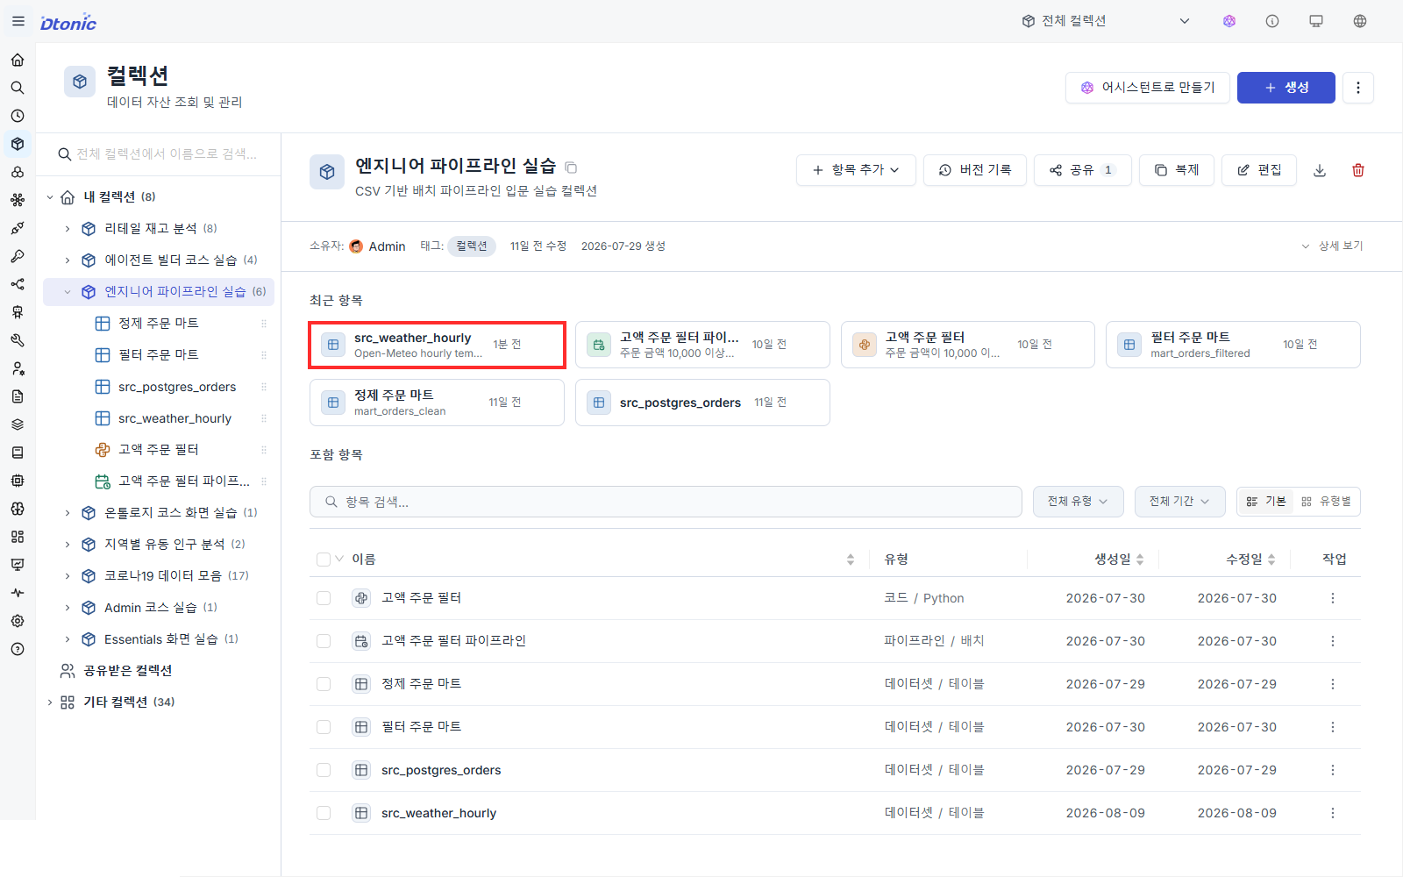Image resolution: width=1403 pixels, height=877 pixels.
Task: Click the 생성 create button
Action: coord(1285,88)
